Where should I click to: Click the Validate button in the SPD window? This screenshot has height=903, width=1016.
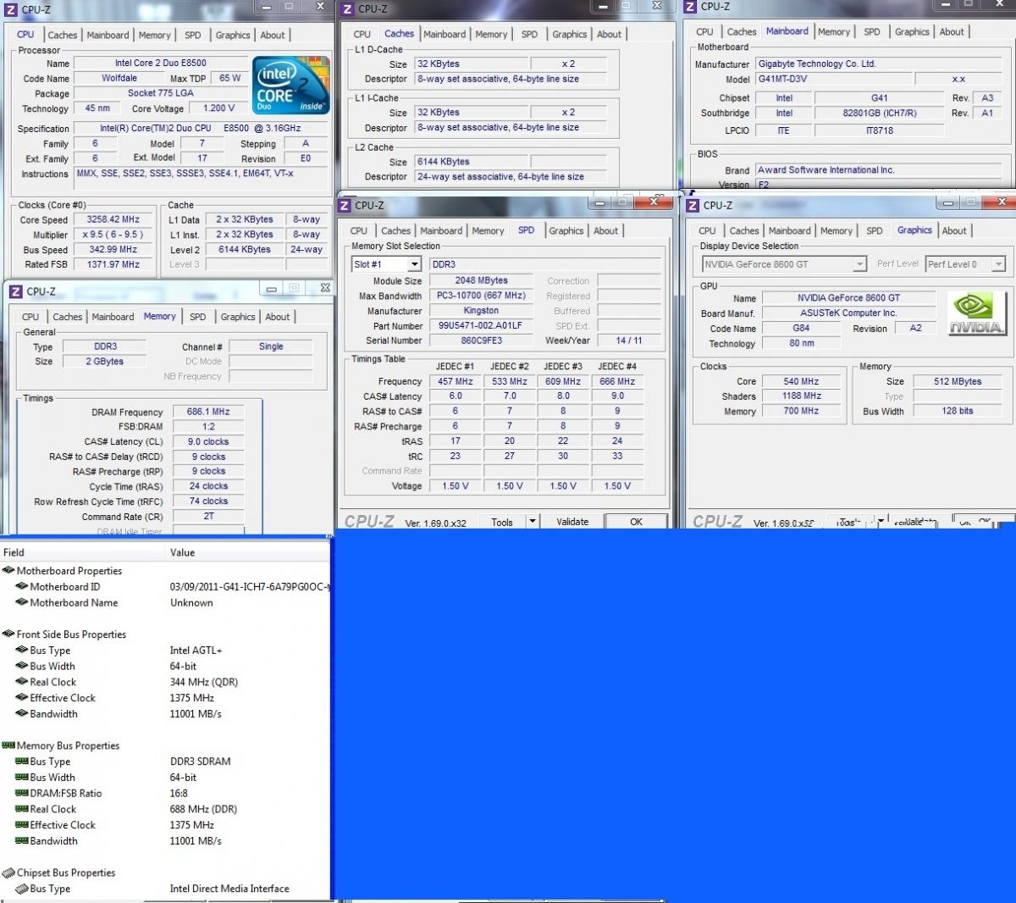click(x=572, y=522)
